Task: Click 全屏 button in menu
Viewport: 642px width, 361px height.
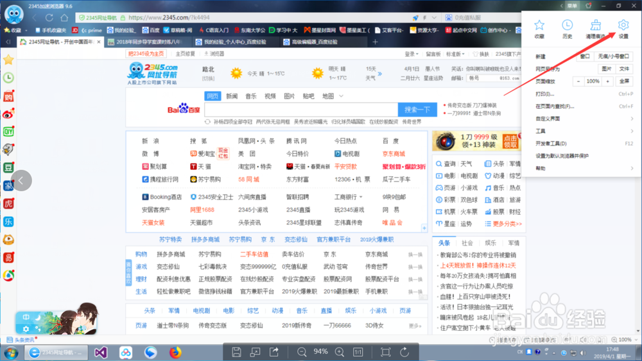Action: [x=624, y=81]
